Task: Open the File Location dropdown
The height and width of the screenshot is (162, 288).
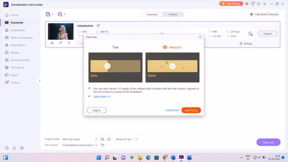Action: click(x=80, y=145)
